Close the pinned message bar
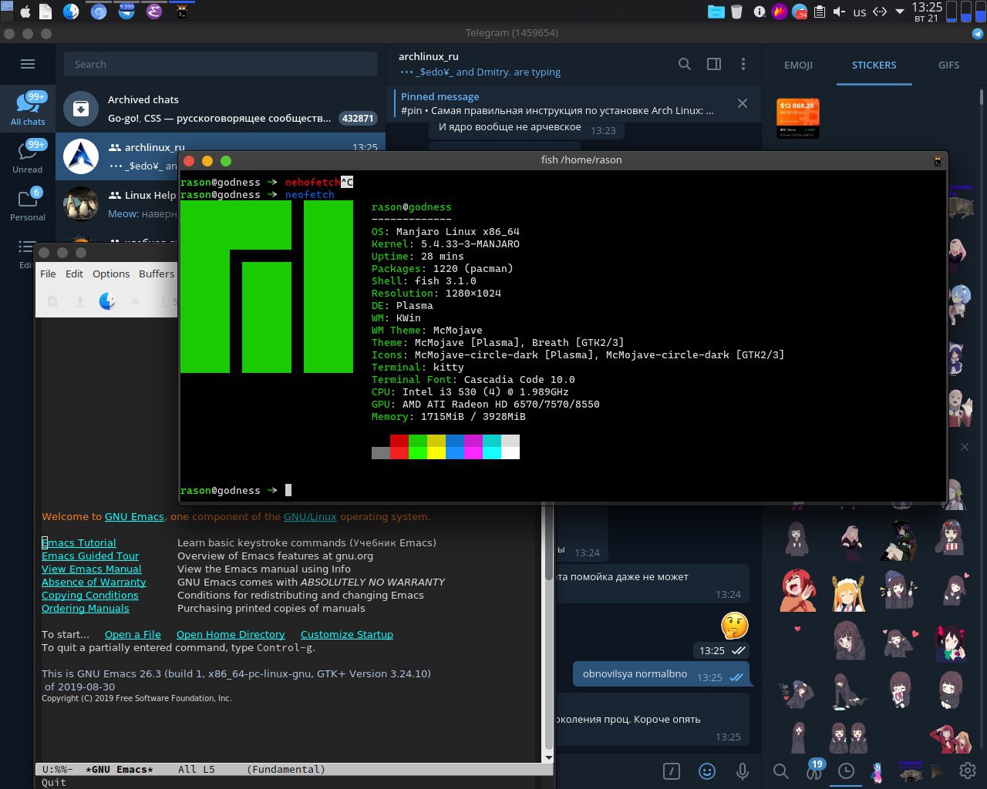The height and width of the screenshot is (789, 987). point(743,103)
